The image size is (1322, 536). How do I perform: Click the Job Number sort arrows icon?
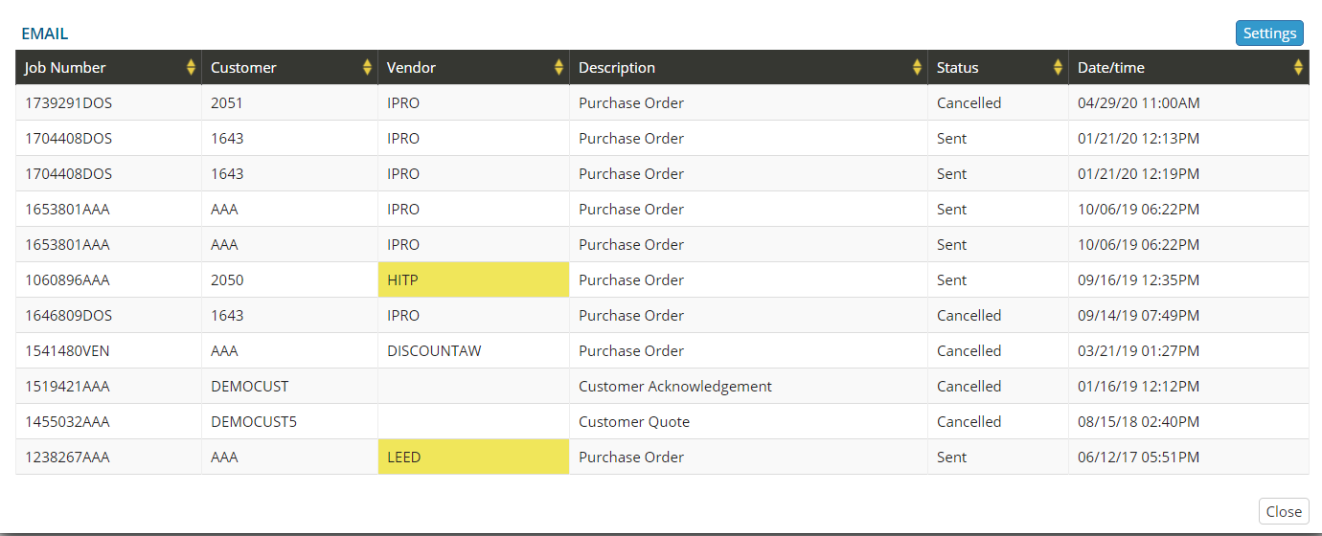tap(191, 67)
